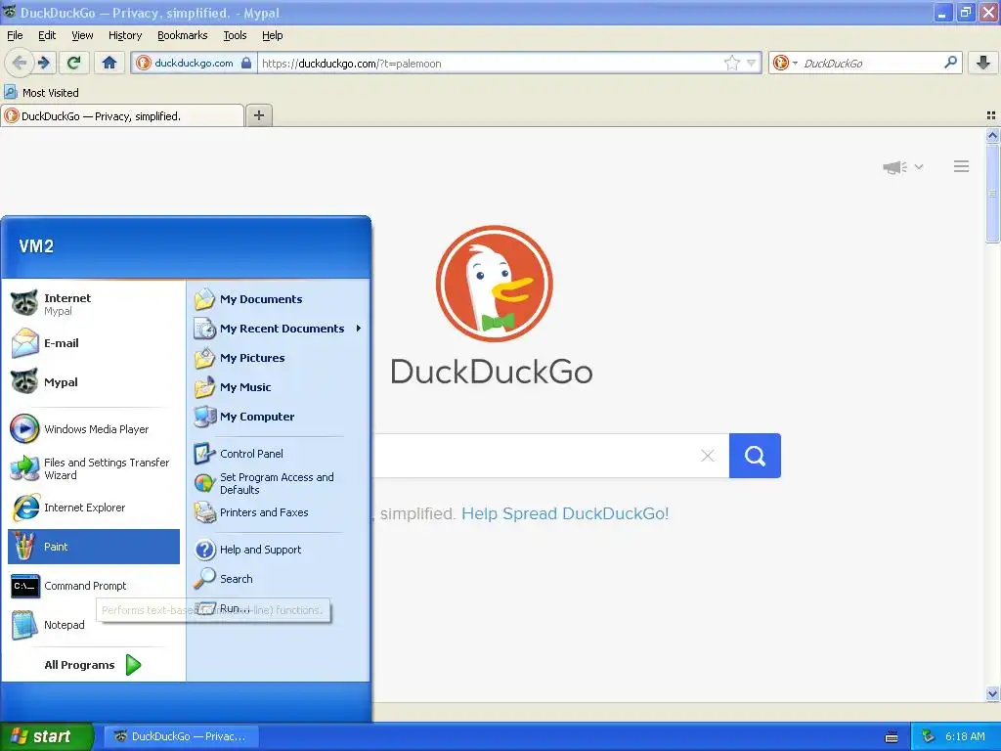Expand dropdown arrow next to megaphone
The image size is (1001, 751).
click(x=919, y=167)
